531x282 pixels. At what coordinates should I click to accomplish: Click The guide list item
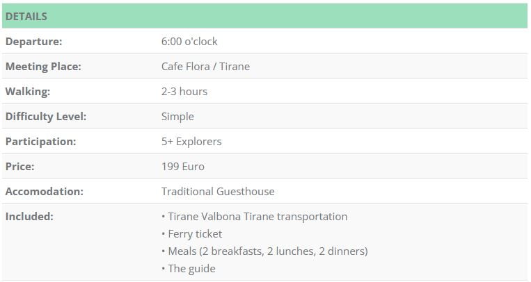click(189, 269)
